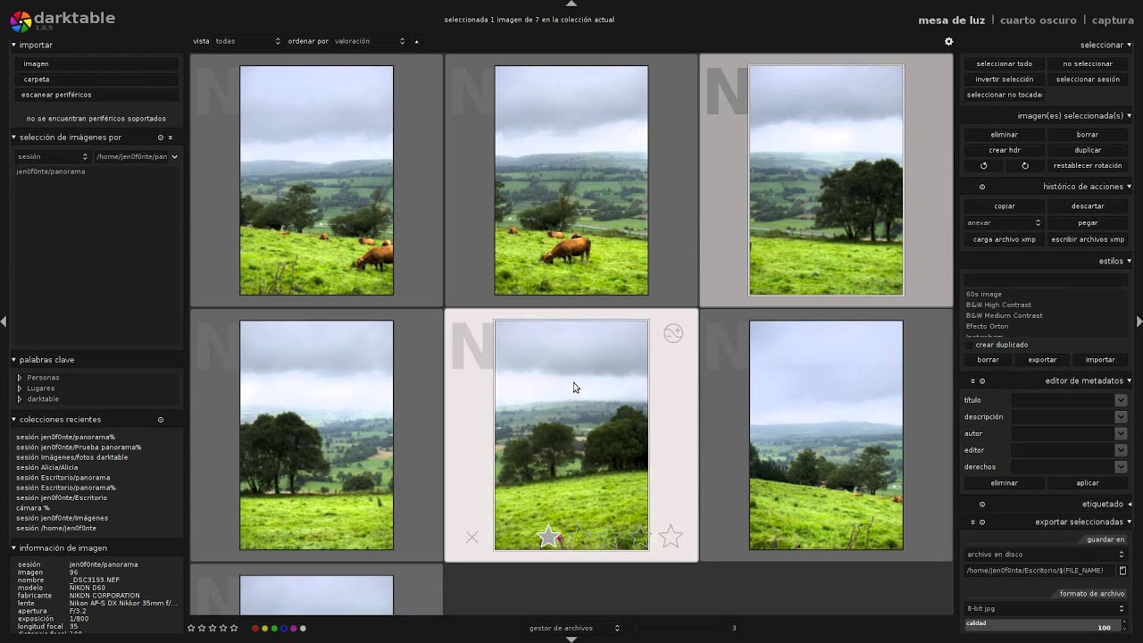Click crear hdr button
Image resolution: width=1143 pixels, height=643 pixels.
pyautogui.click(x=1004, y=150)
